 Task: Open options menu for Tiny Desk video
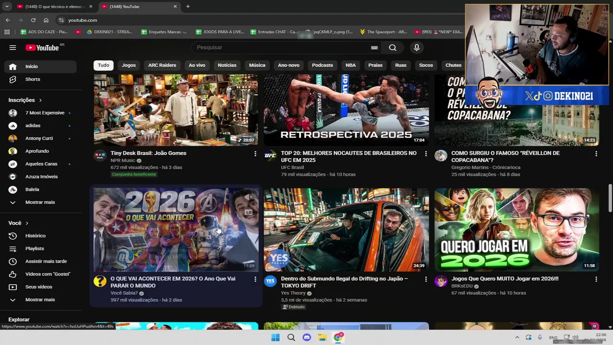coord(255,154)
